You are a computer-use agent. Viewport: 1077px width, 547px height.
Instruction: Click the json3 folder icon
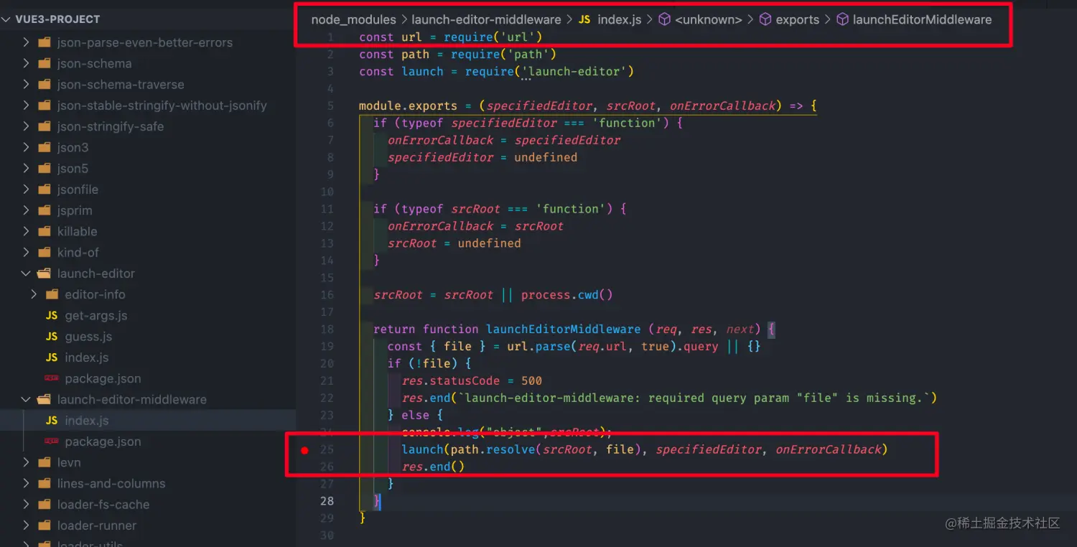pyautogui.click(x=45, y=148)
